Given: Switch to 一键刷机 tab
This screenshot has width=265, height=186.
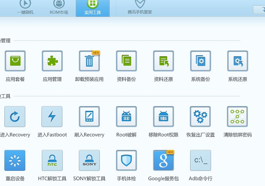Looking at the screenshot, I should pos(25,8).
